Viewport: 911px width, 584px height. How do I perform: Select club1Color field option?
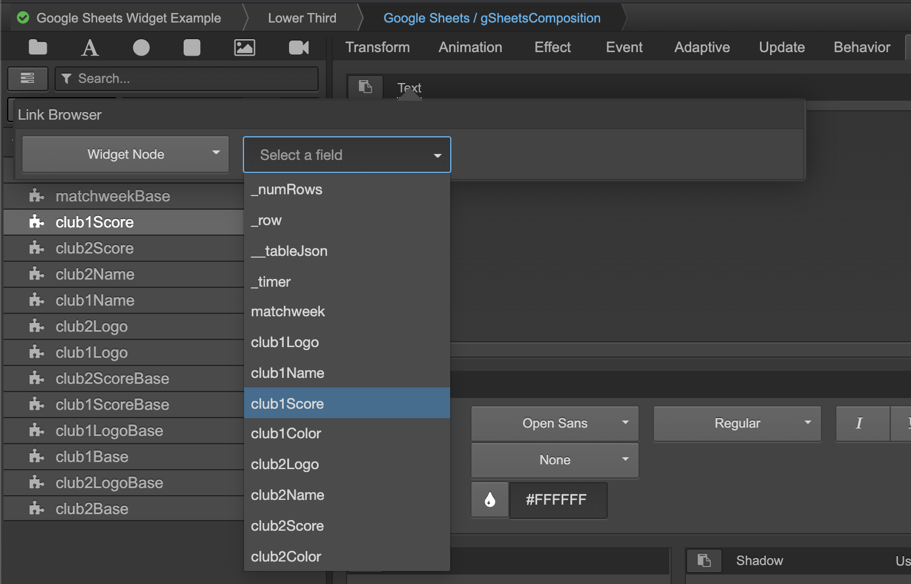pyautogui.click(x=347, y=434)
